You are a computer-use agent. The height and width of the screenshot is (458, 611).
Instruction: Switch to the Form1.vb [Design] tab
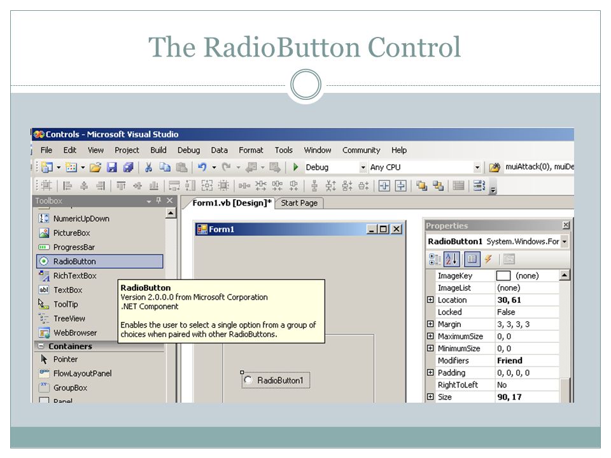(232, 203)
